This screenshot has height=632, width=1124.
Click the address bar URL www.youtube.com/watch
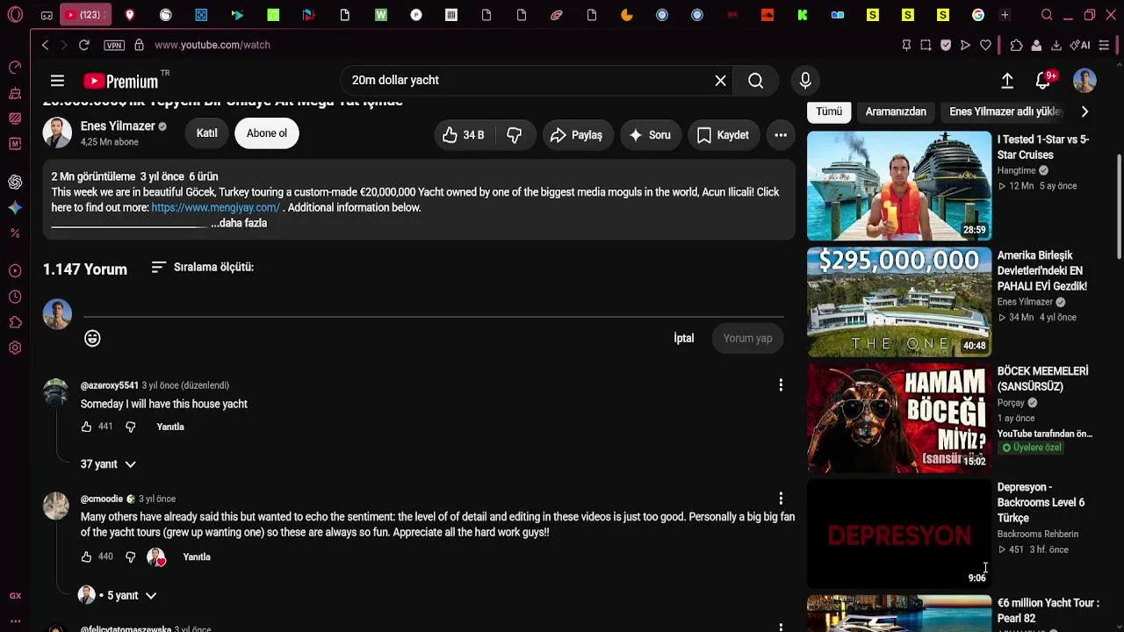[213, 45]
